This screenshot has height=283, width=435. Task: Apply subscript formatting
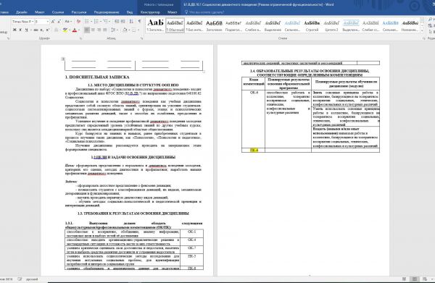(41, 30)
